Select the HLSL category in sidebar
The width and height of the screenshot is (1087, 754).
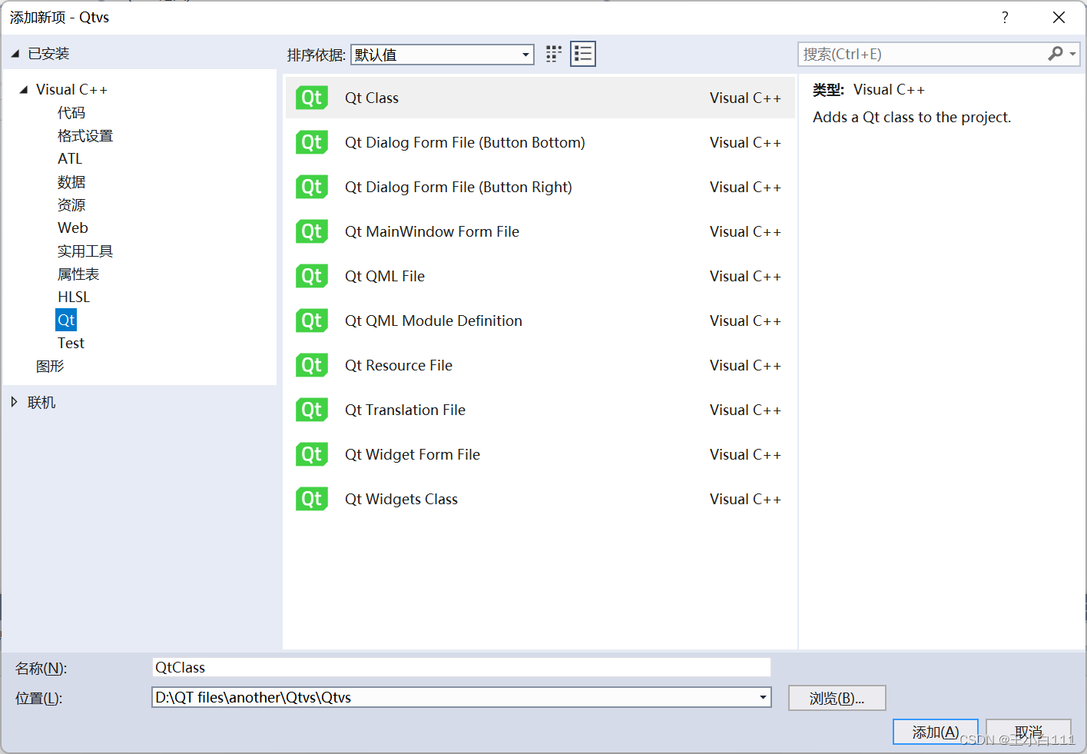(x=73, y=297)
